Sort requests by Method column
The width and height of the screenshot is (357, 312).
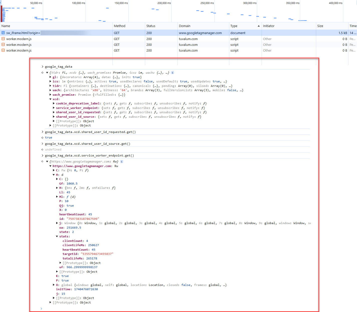[129, 26]
